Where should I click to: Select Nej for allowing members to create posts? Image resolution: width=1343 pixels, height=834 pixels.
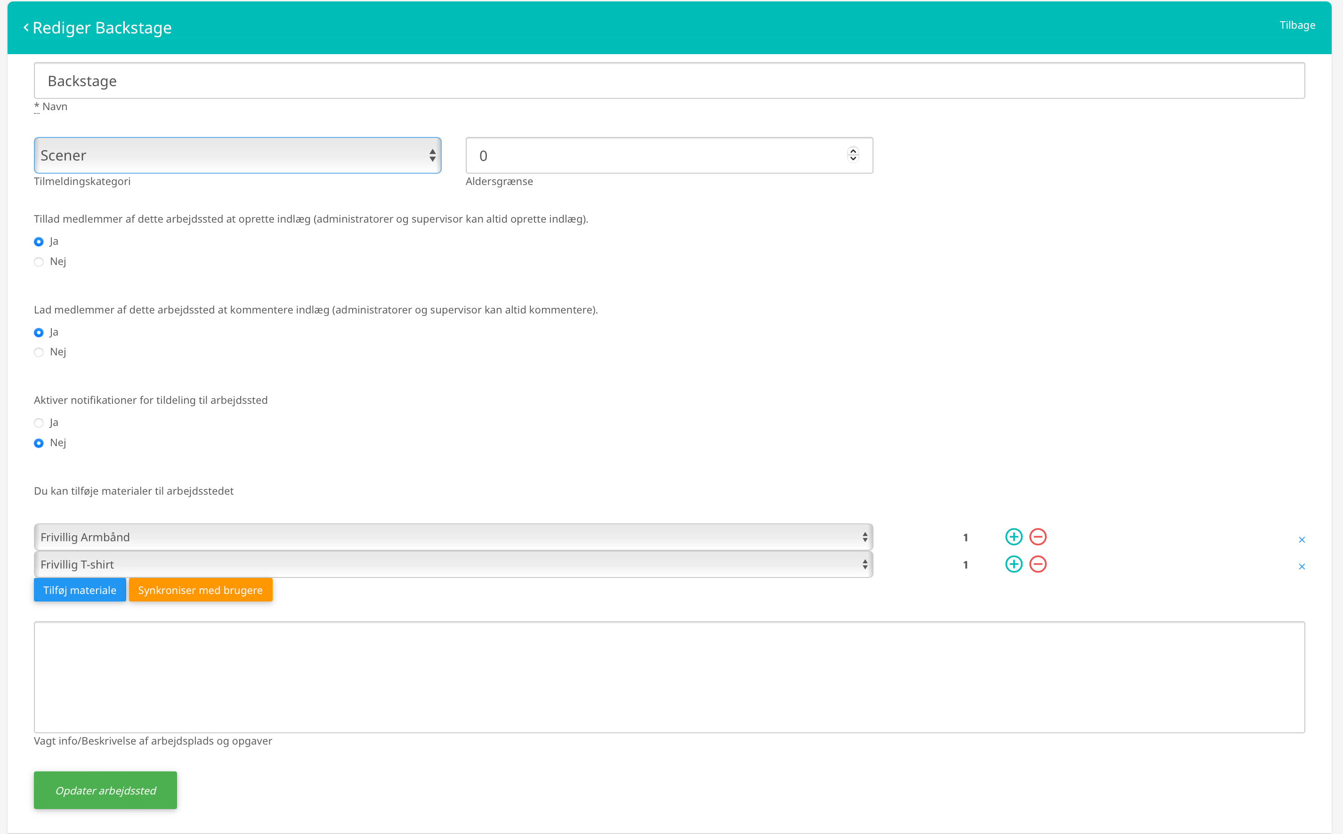(x=39, y=262)
